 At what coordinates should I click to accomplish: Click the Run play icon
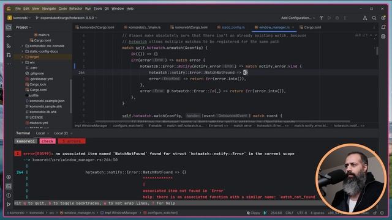coord(330,18)
